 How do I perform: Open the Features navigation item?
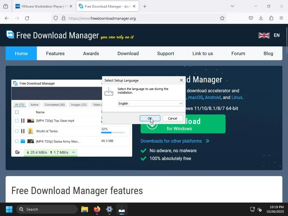click(x=55, y=53)
